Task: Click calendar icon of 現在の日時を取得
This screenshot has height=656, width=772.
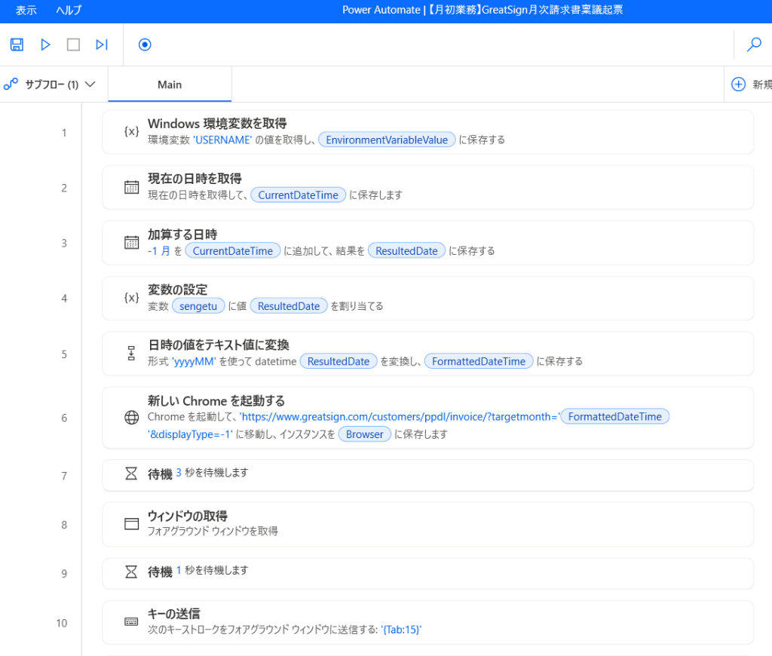Action: [131, 187]
